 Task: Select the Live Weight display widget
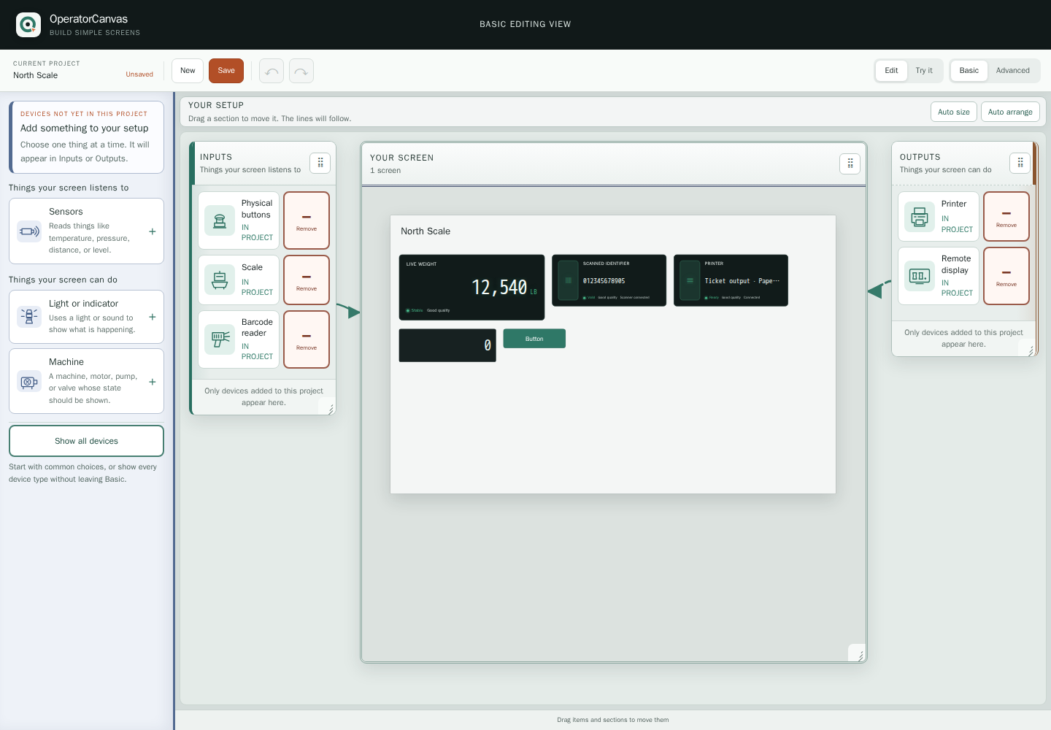coord(471,287)
